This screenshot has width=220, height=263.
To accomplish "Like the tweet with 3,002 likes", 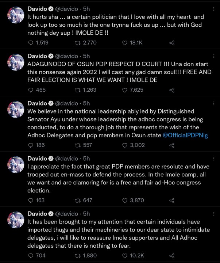I will [125, 145].
